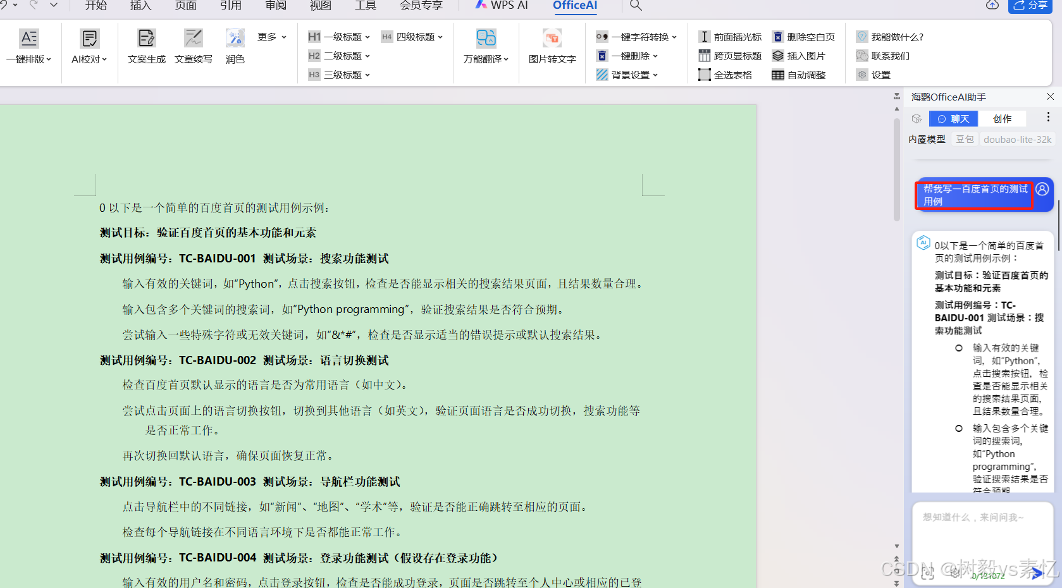Expand the 一键排版 dropdown arrow
This screenshot has height=588, width=1062.
pyautogui.click(x=49, y=59)
